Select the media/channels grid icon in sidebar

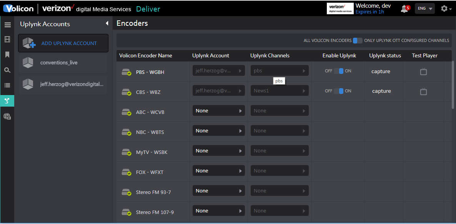[7, 39]
